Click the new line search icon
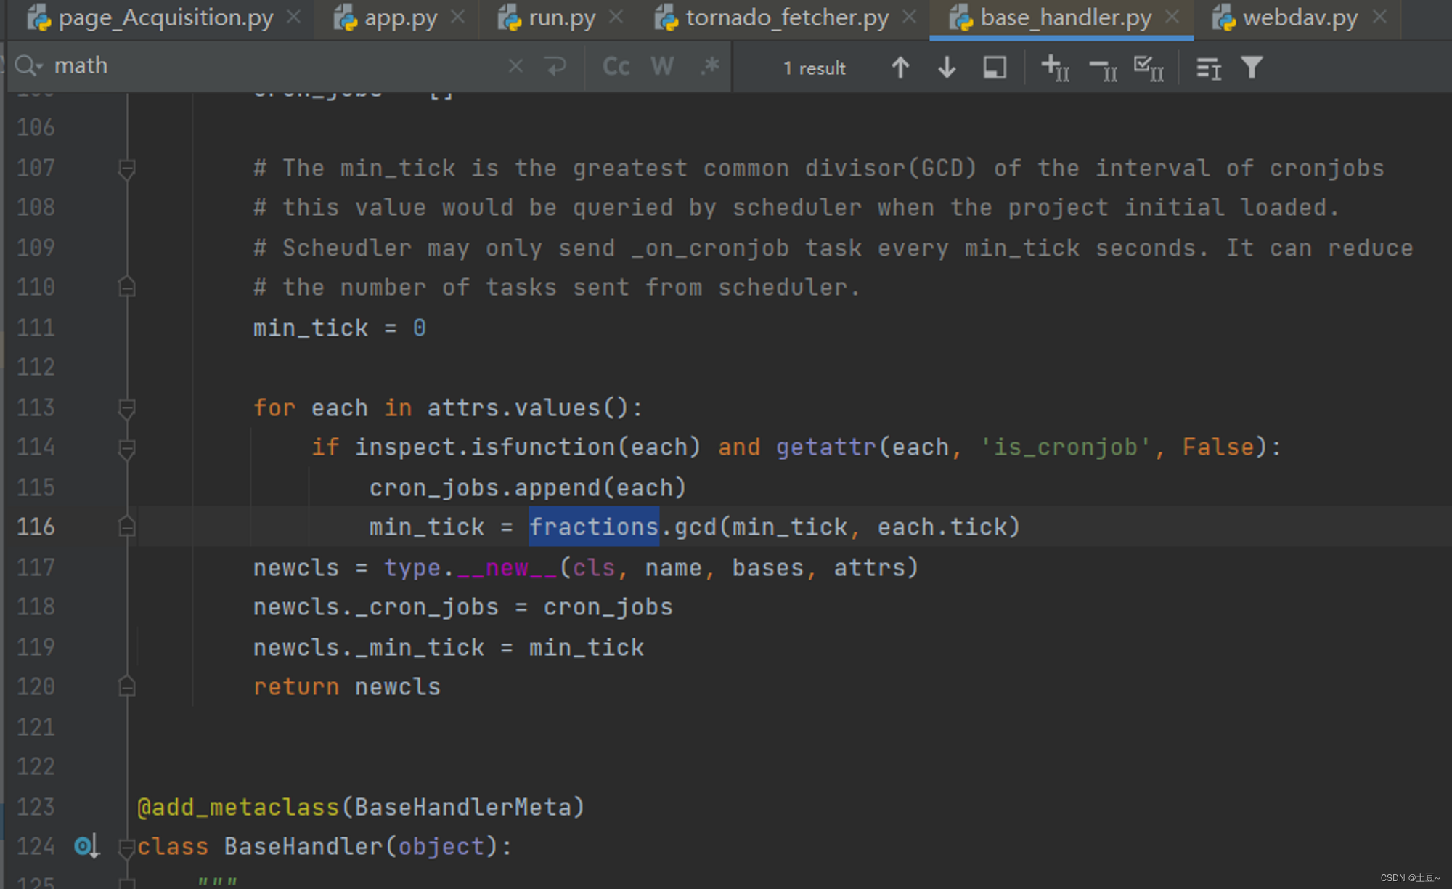The image size is (1452, 889). [556, 66]
